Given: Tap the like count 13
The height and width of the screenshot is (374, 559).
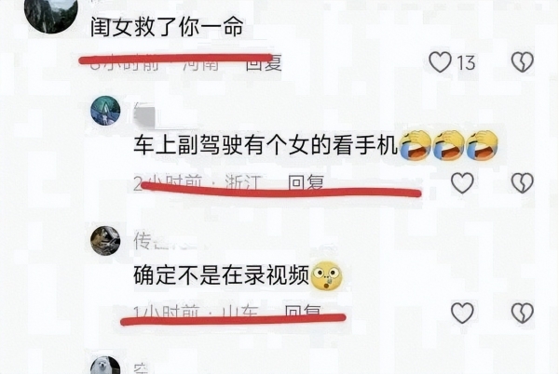Looking at the screenshot, I should tap(466, 63).
